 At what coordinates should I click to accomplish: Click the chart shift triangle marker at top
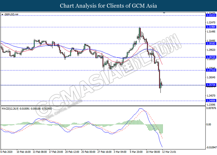tap(164, 13)
